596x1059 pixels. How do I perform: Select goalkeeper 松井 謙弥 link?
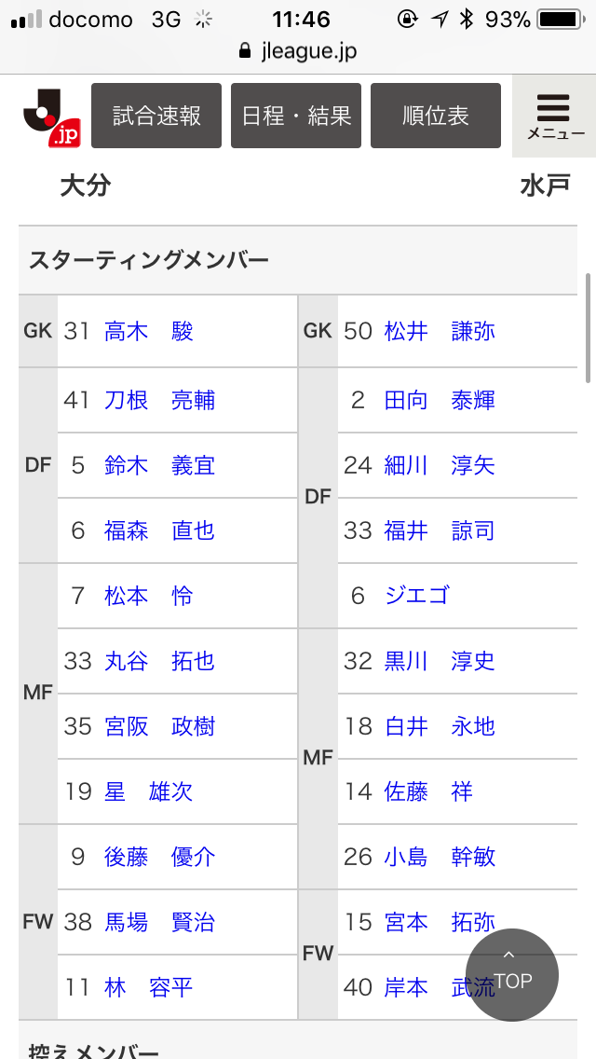tap(440, 331)
